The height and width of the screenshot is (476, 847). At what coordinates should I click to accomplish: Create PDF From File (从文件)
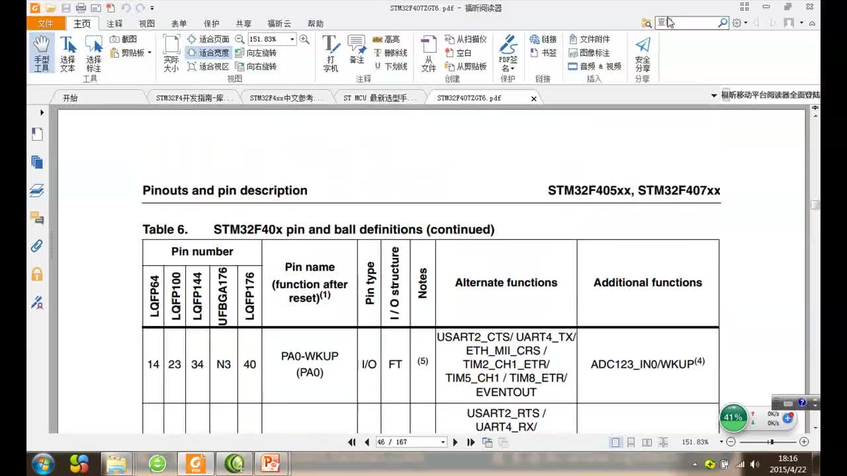429,54
